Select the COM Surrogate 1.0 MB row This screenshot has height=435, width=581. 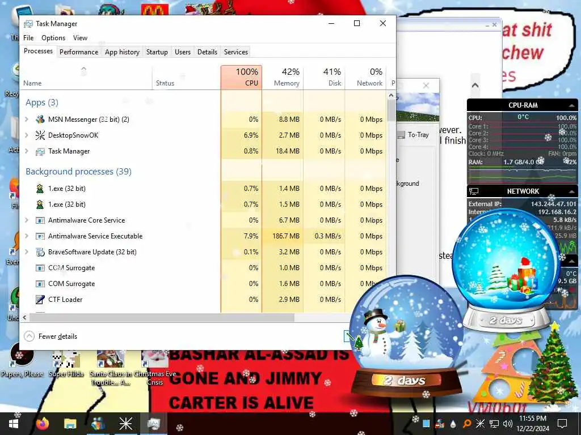click(x=203, y=268)
